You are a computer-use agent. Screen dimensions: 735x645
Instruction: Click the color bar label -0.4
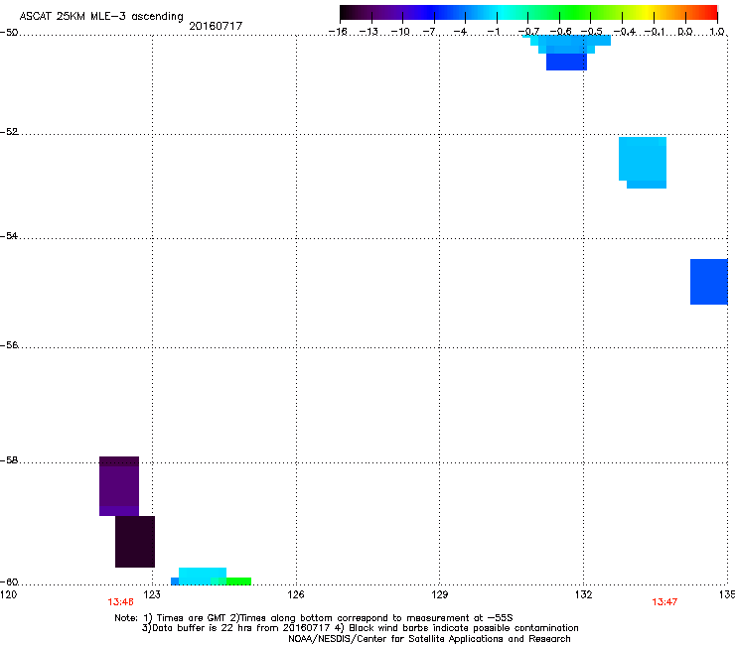[x=625, y=32]
